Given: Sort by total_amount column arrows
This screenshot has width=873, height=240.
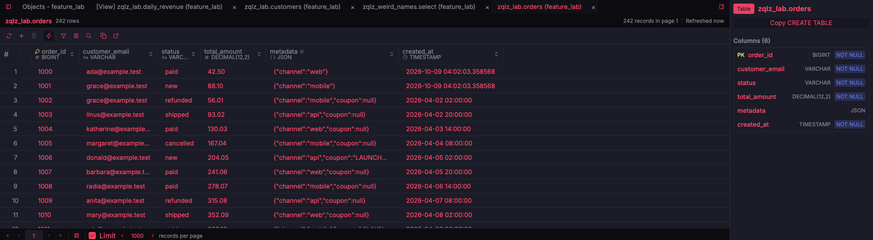Looking at the screenshot, I should click(259, 54).
